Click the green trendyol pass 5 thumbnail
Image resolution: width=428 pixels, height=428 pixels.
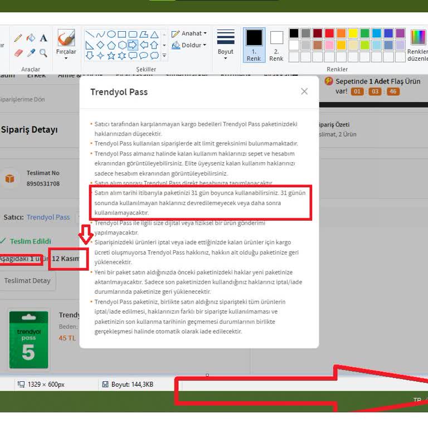[28, 339]
